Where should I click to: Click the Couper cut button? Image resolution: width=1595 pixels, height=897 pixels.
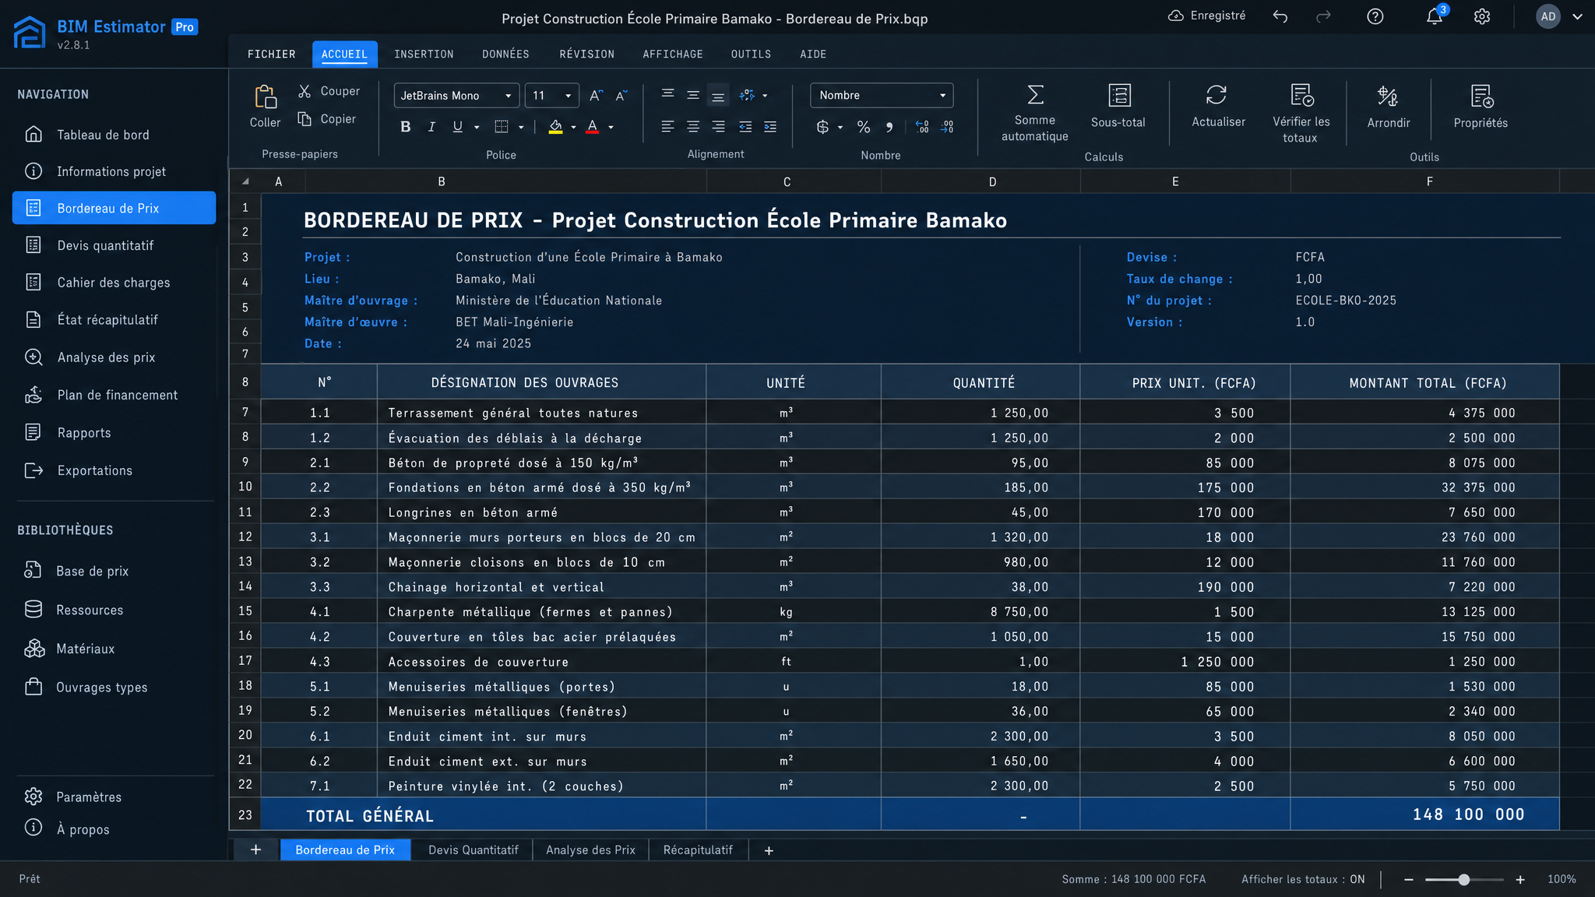[x=329, y=91]
